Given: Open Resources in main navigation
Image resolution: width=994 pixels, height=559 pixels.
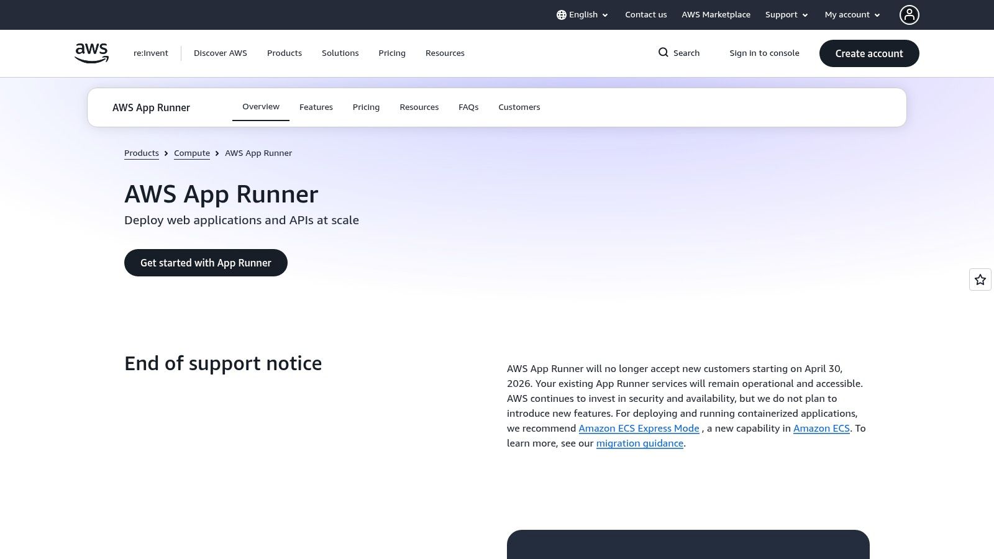Looking at the screenshot, I should click(x=445, y=53).
